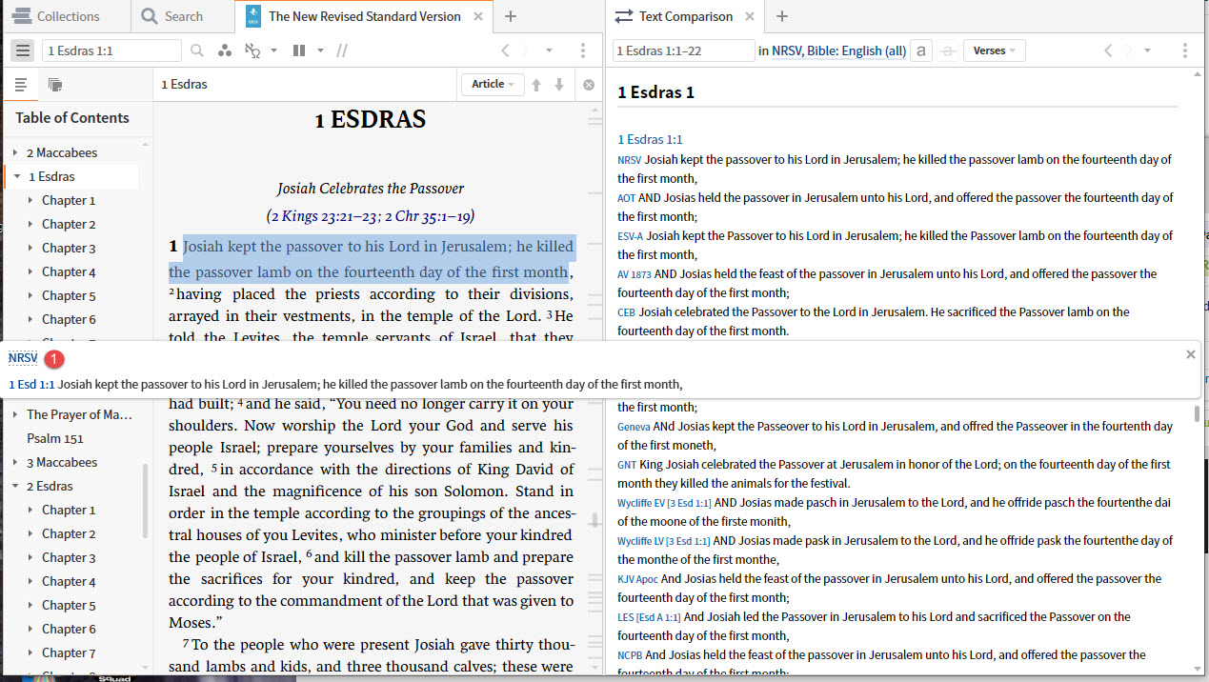Open the 2 Kings 23:21–23 cross-reference link
The image size is (1209, 682).
[324, 216]
